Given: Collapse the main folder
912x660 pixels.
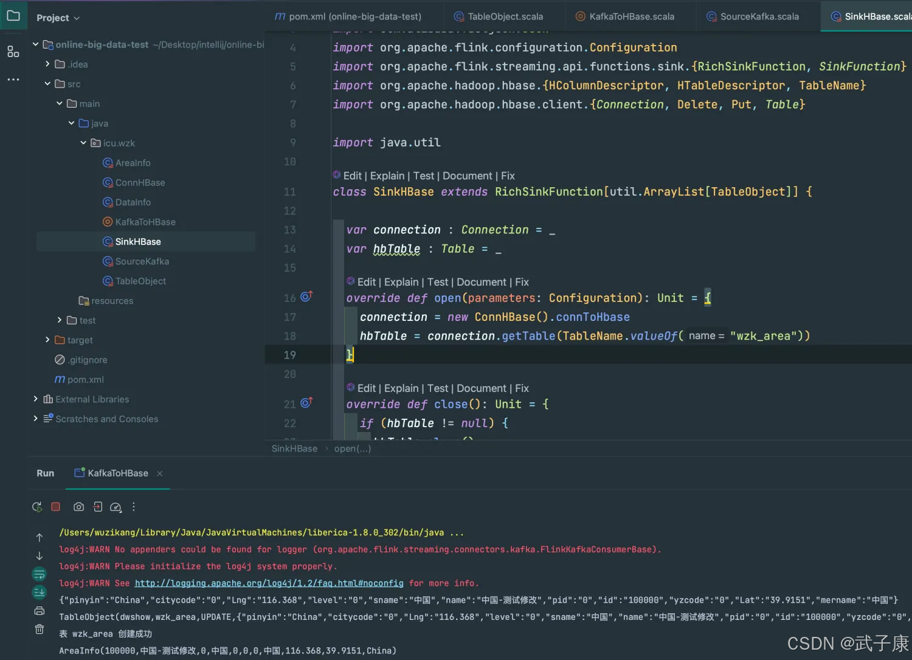Looking at the screenshot, I should click(60, 103).
